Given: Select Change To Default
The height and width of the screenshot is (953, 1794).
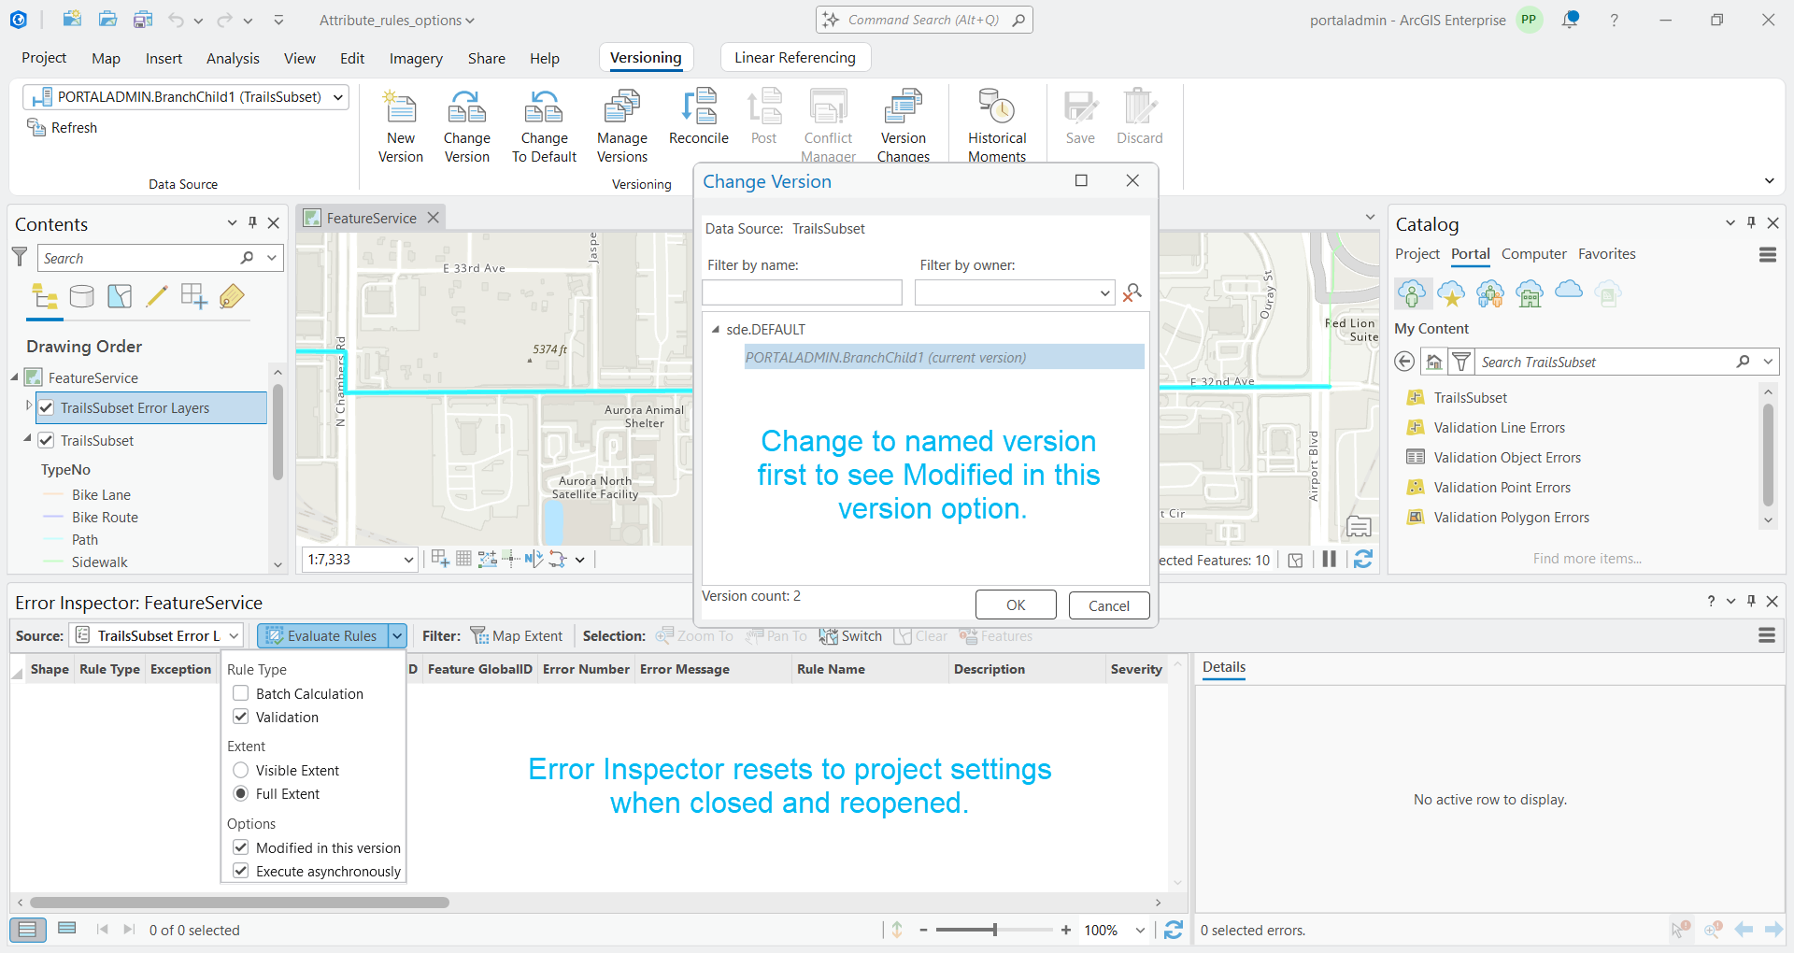Looking at the screenshot, I should [544, 124].
